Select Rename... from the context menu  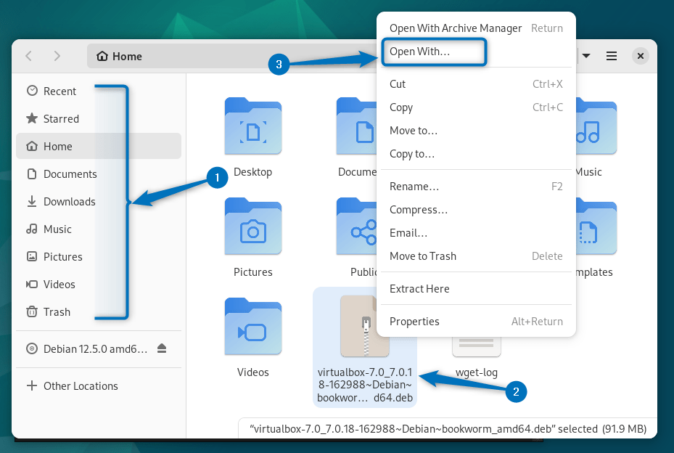point(414,186)
